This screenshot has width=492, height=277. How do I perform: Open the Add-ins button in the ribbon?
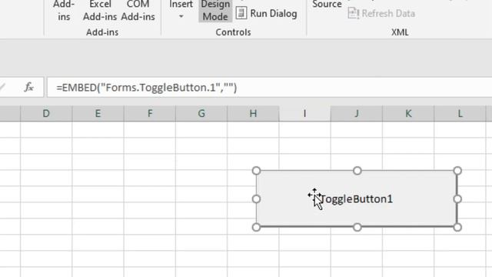[x=64, y=11]
